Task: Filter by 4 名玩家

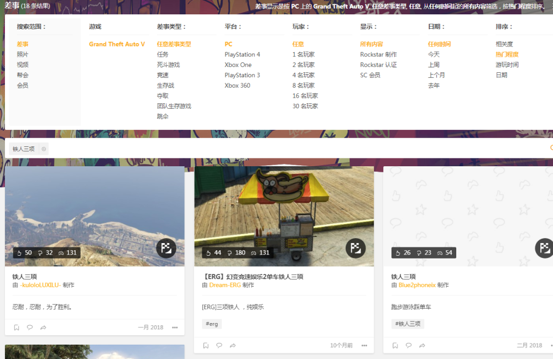Action: pyautogui.click(x=303, y=75)
